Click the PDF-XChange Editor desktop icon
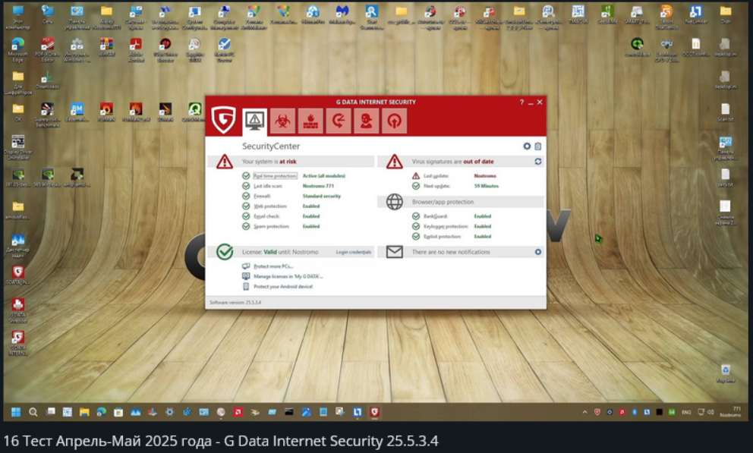753x453 pixels. 47,50
